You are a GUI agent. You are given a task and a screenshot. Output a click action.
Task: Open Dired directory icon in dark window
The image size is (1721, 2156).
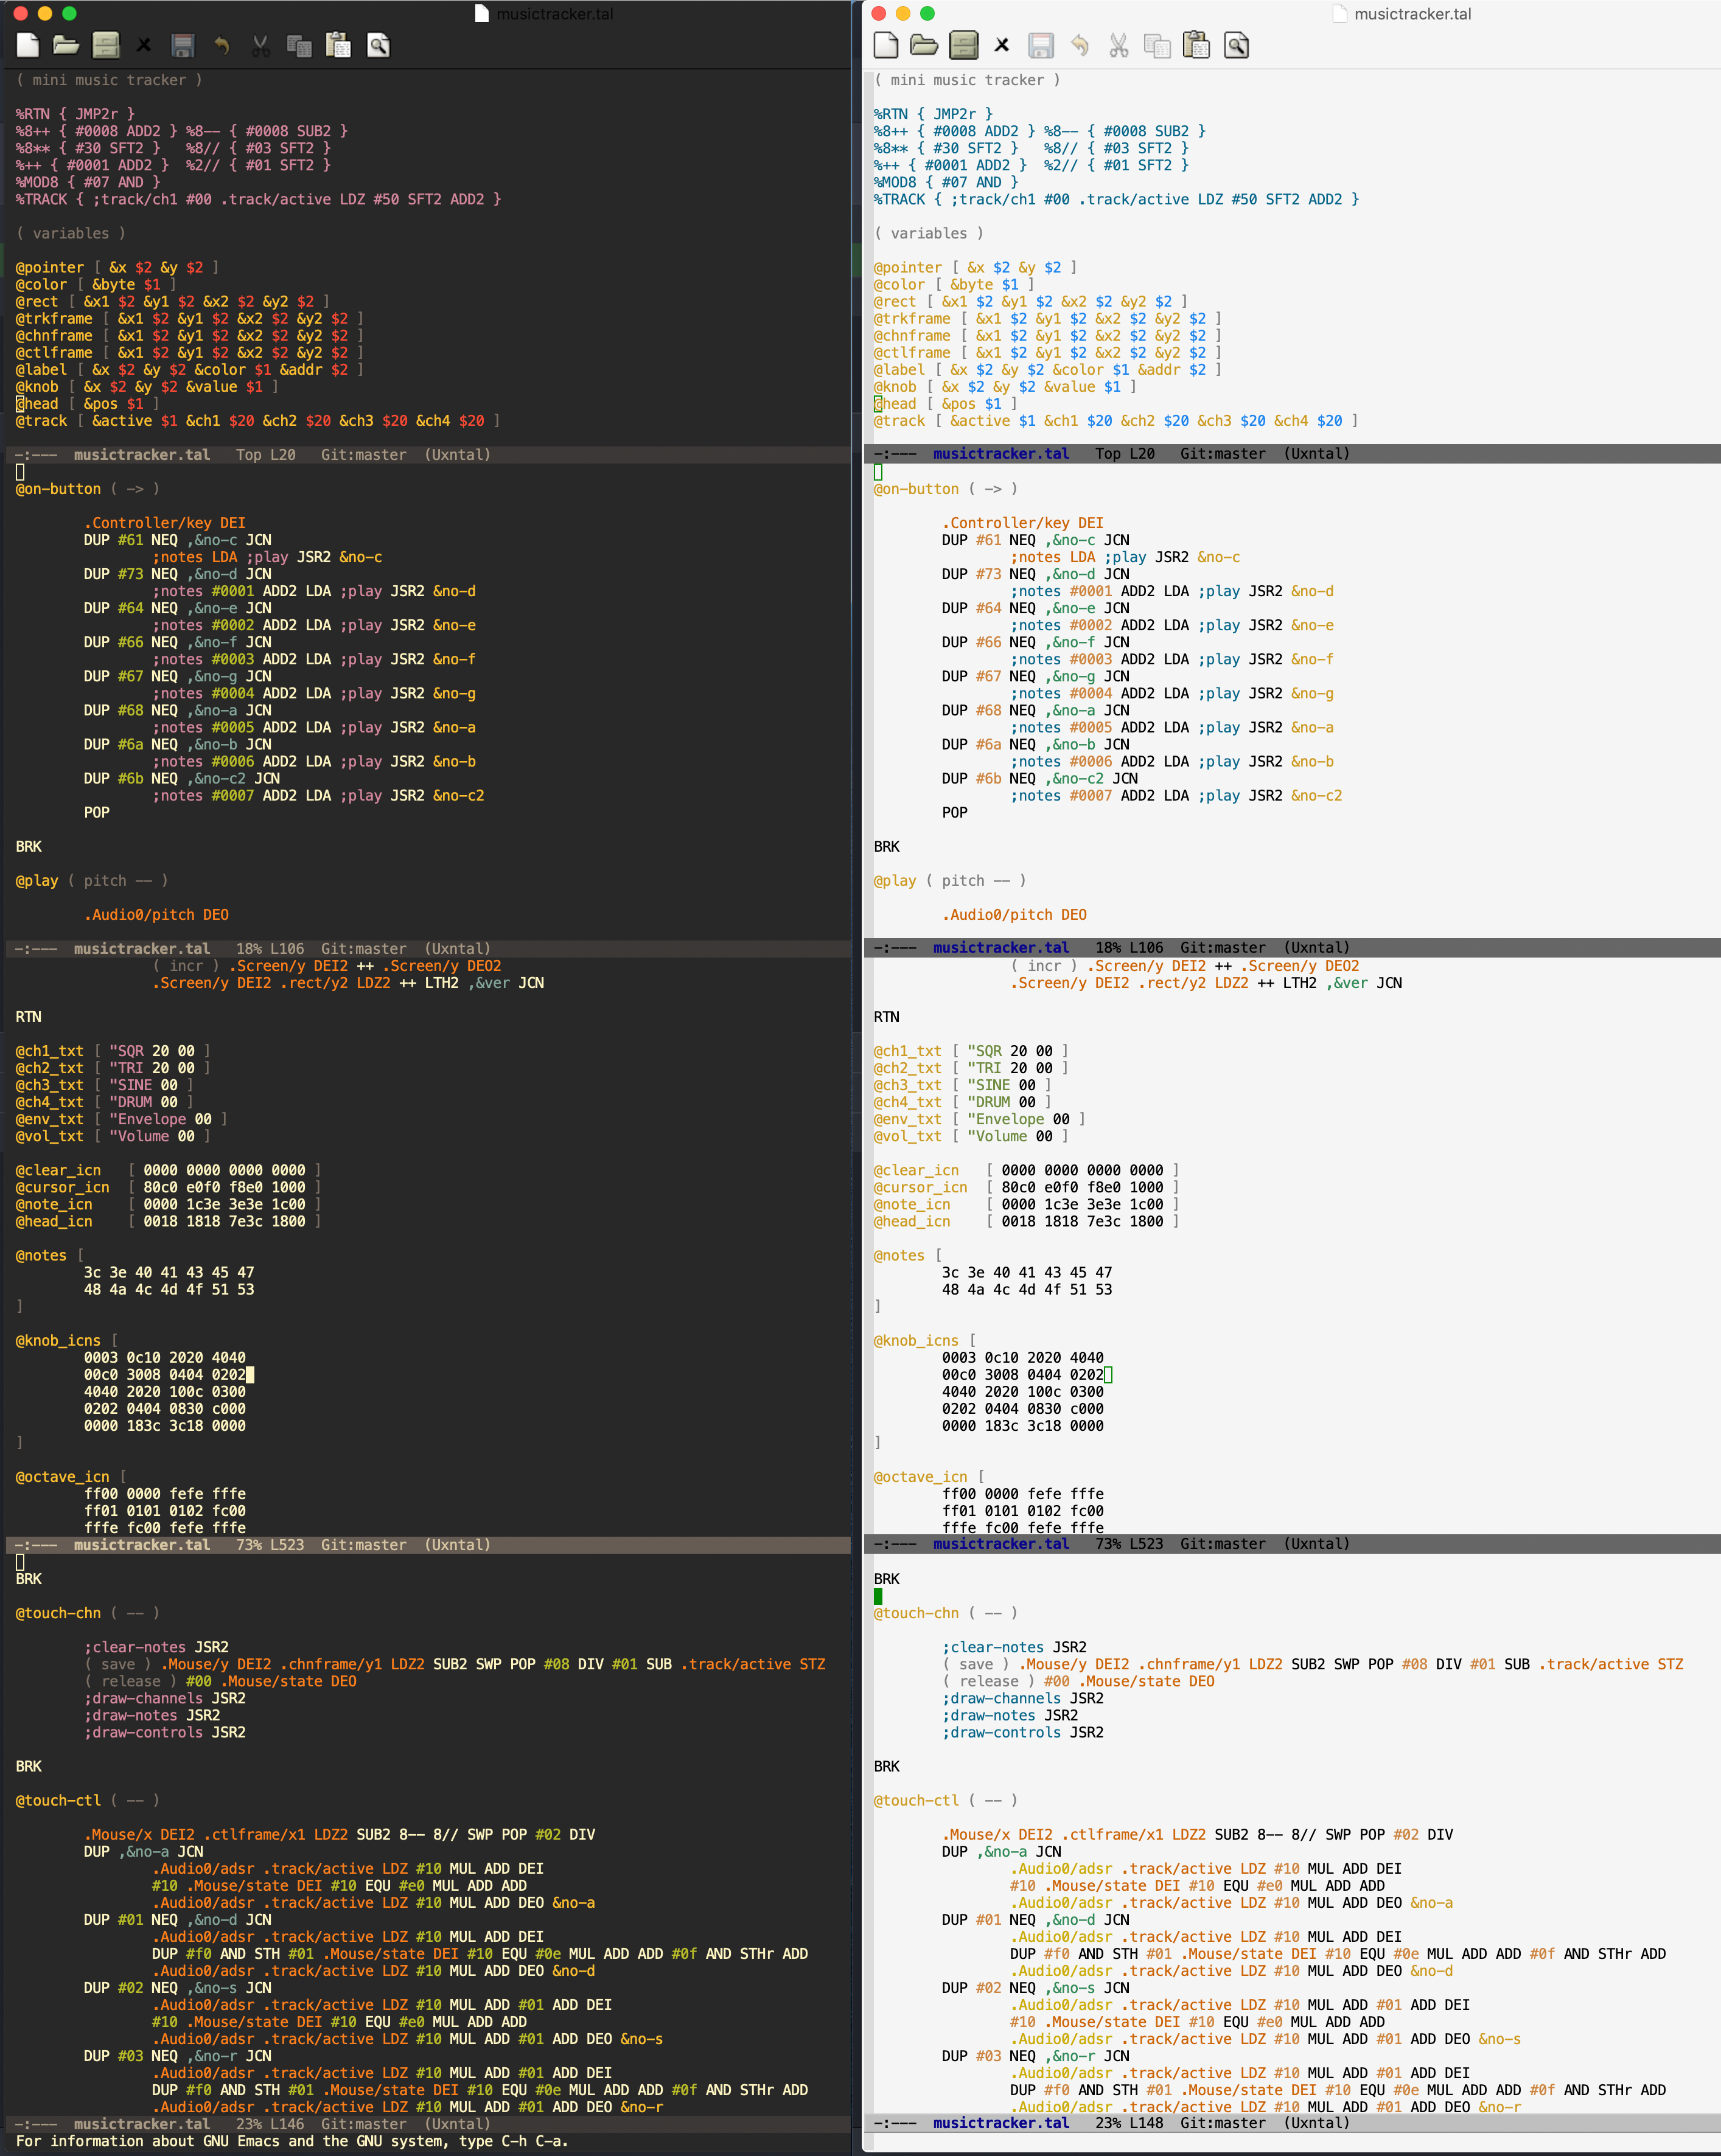pyautogui.click(x=105, y=45)
